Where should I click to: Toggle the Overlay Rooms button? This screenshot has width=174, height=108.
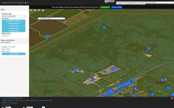click(x=14, y=31)
